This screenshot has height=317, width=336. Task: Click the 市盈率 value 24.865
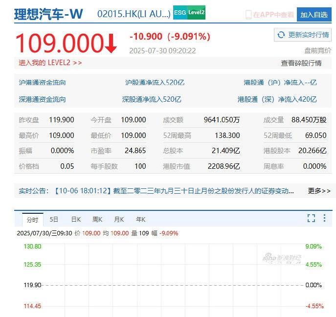[x=135, y=151]
